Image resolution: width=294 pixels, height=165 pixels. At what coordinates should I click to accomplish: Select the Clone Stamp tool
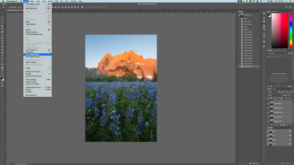(x=2, y=38)
